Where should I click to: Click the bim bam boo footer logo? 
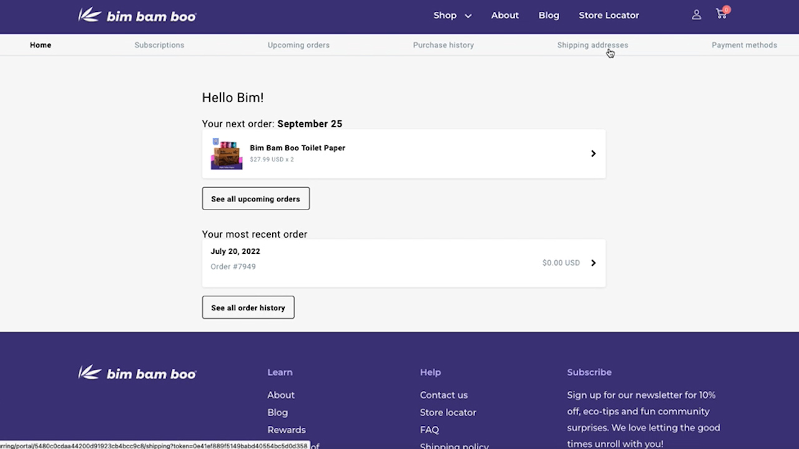point(137,373)
